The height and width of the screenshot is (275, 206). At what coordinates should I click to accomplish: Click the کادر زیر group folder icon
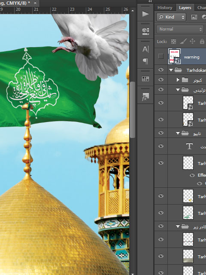(x=185, y=226)
